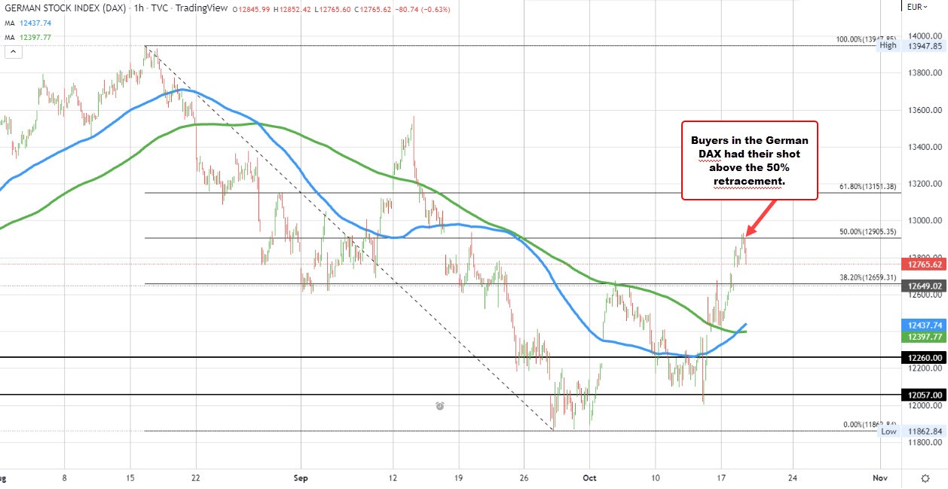Click the 13600.00 price scale value
The image size is (948, 489).
pyautogui.click(x=923, y=110)
